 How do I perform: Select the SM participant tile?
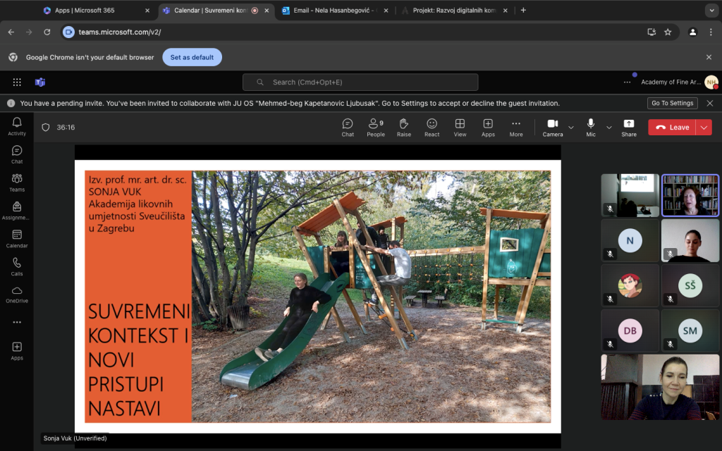[690, 331]
